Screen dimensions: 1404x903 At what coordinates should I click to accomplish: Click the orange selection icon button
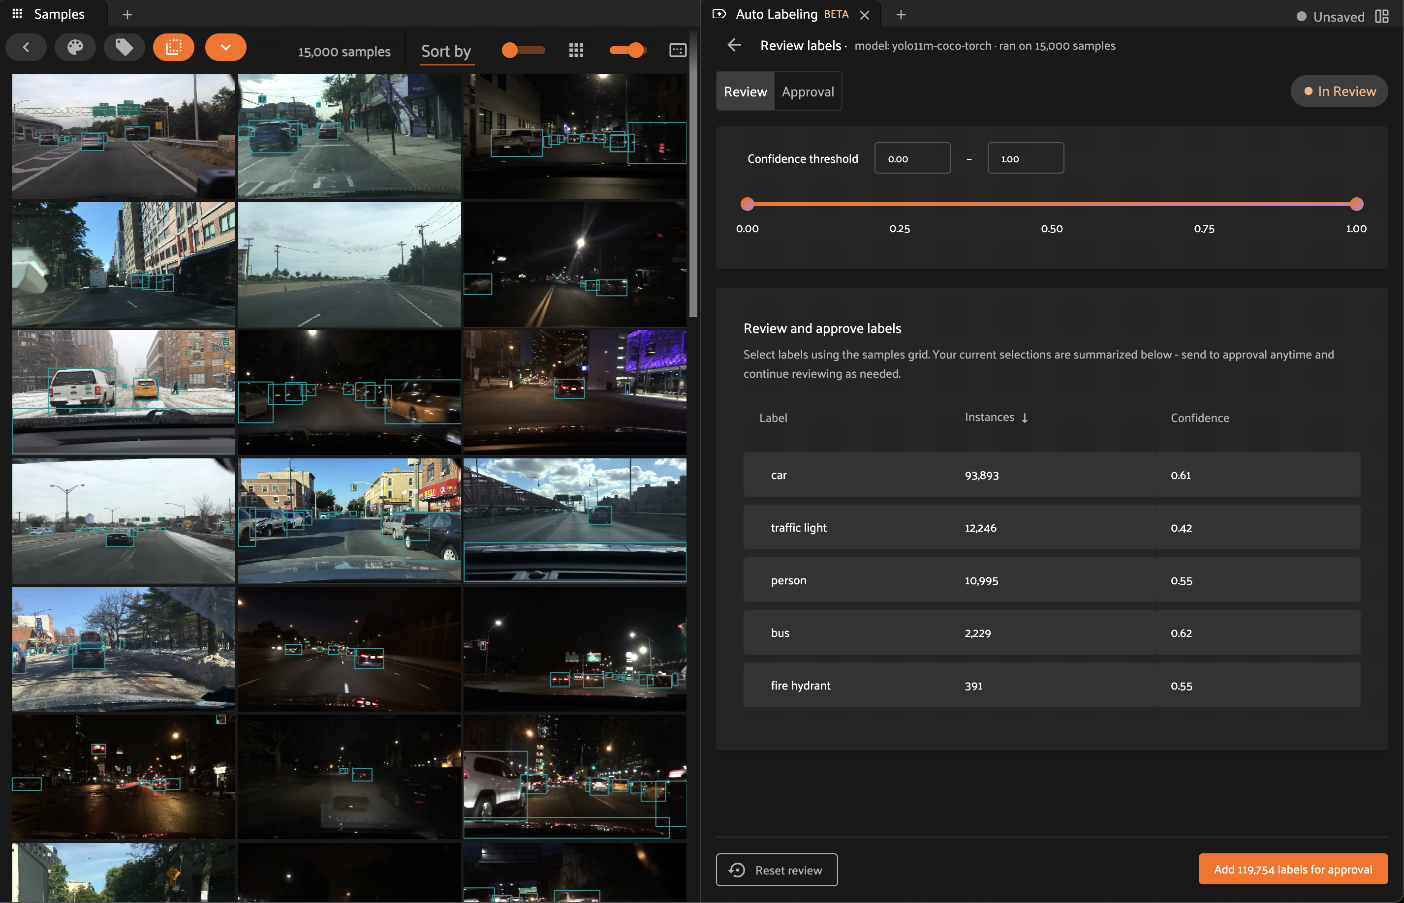173,48
